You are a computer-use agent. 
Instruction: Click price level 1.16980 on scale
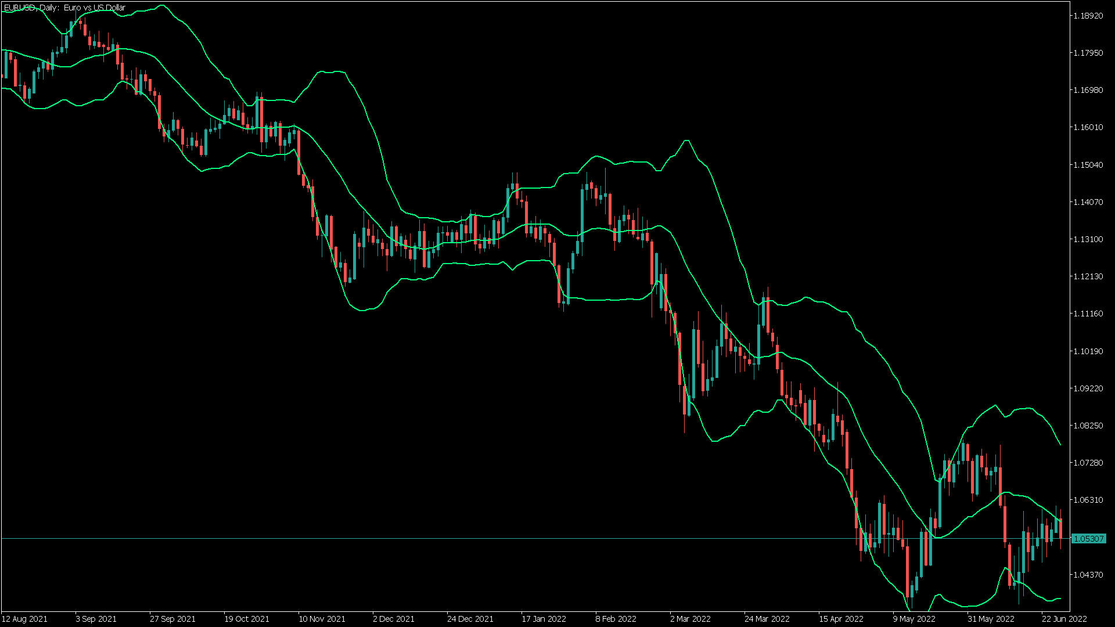pyautogui.click(x=1088, y=90)
